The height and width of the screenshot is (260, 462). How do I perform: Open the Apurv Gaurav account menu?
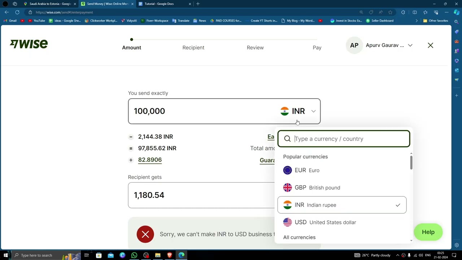point(389,45)
